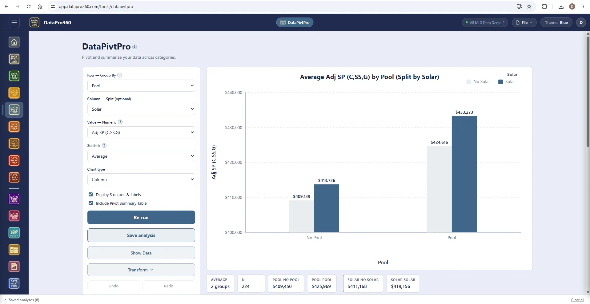
Task: Open the Data Pair Pro tool
Action: click(x=14, y=93)
